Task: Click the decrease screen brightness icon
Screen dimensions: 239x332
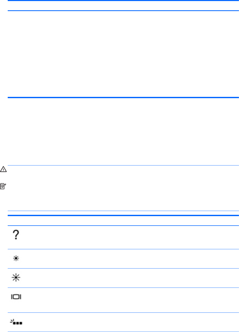Action: (16, 259)
